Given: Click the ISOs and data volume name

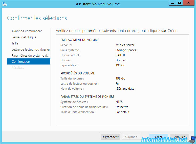Looking at the screenshot, I should [x=125, y=89].
